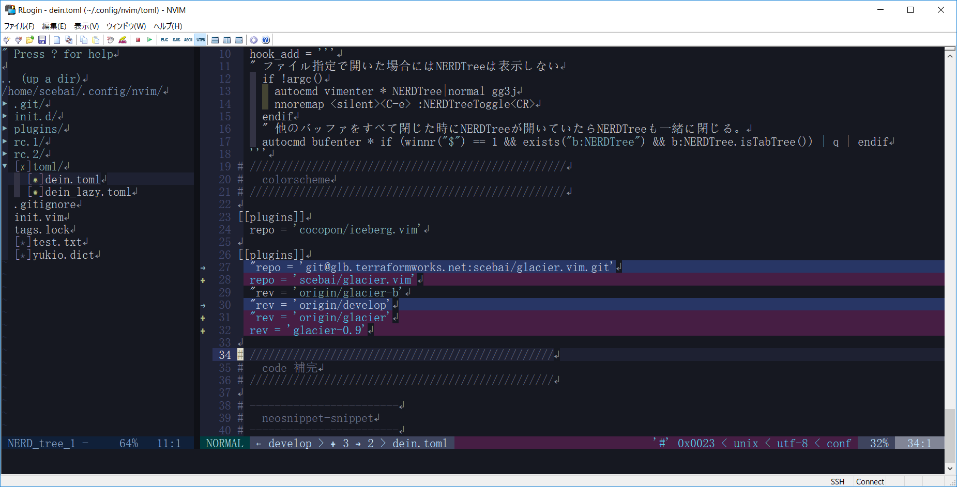957x487 pixels.
Task: Click the red stop square icon
Action: click(x=138, y=40)
